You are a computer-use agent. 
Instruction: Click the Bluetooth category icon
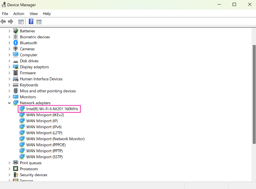click(16, 43)
